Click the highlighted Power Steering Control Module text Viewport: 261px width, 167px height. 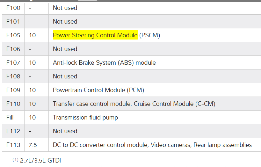click(x=95, y=35)
